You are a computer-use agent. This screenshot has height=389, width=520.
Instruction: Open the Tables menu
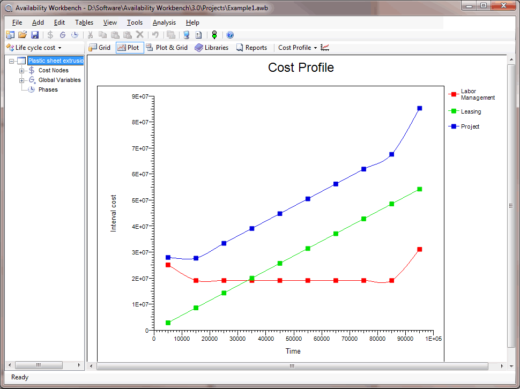(84, 23)
